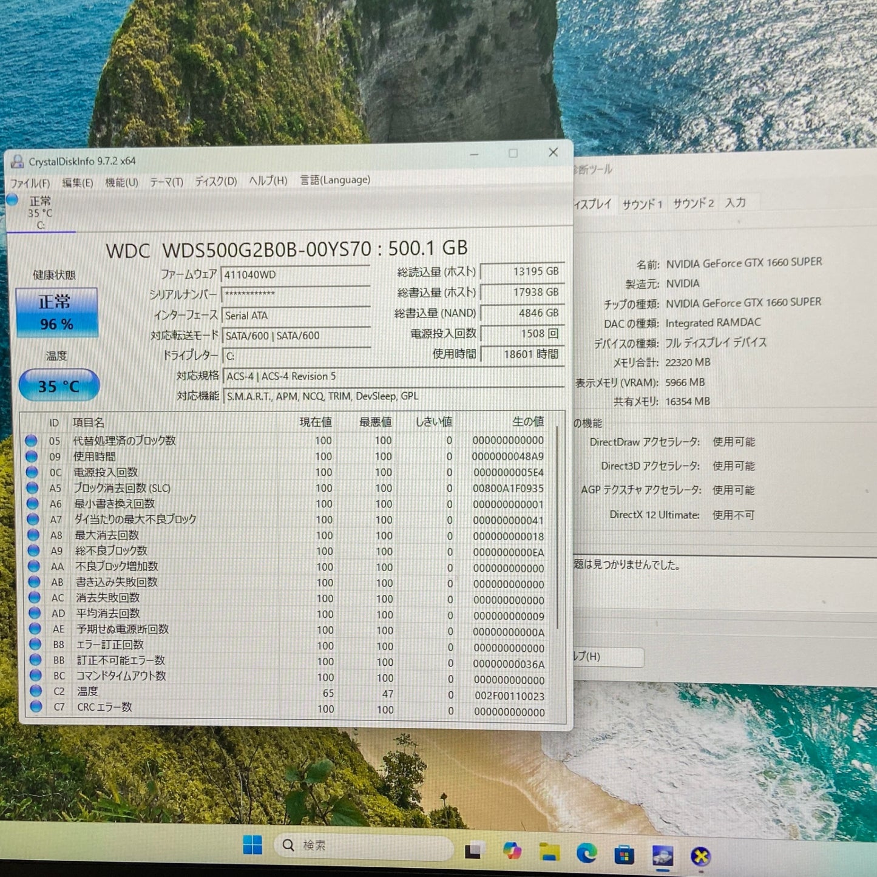The height and width of the screenshot is (877, 877).
Task: Switch to サウンド 1 tab in diagnostic tool
Action: (x=642, y=204)
